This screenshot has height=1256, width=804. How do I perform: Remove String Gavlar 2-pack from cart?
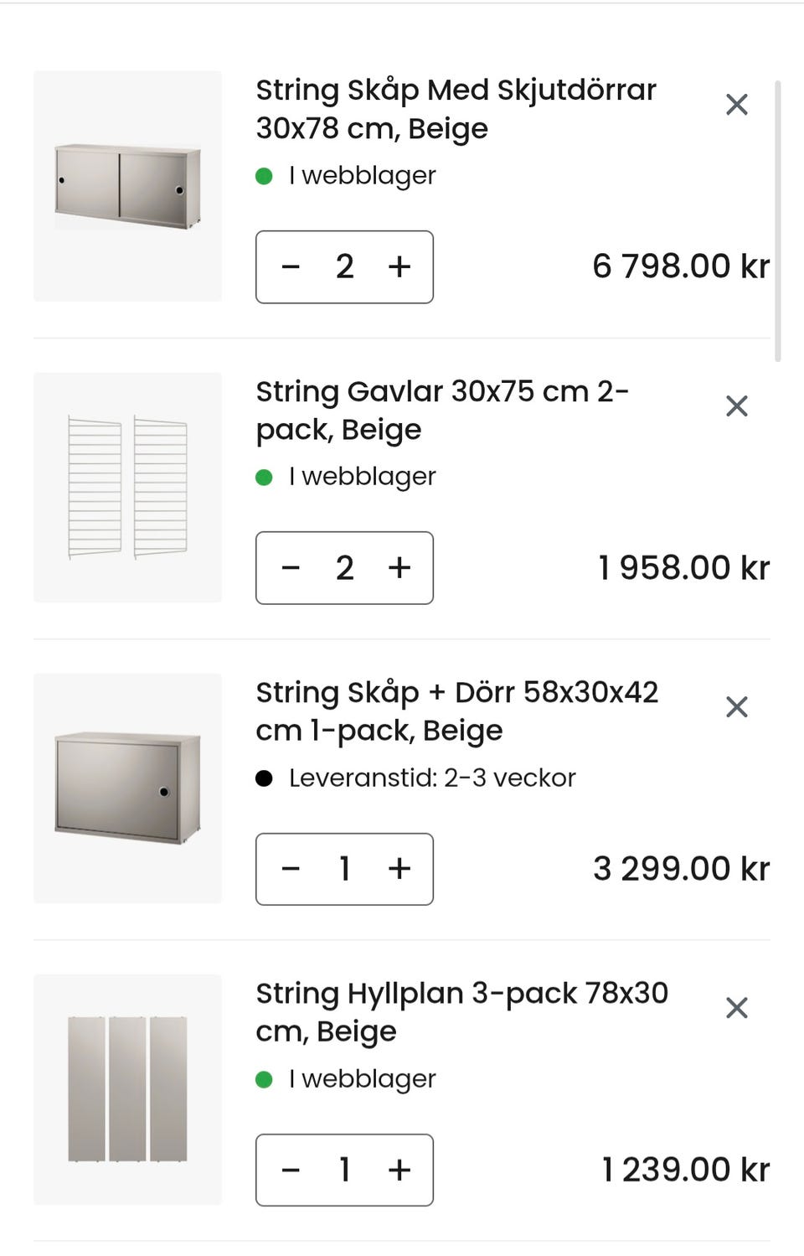pyautogui.click(x=736, y=406)
